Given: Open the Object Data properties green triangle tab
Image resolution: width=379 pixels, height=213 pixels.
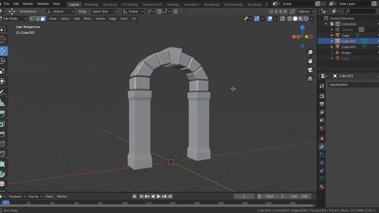Looking at the screenshot, I should click(322, 179).
